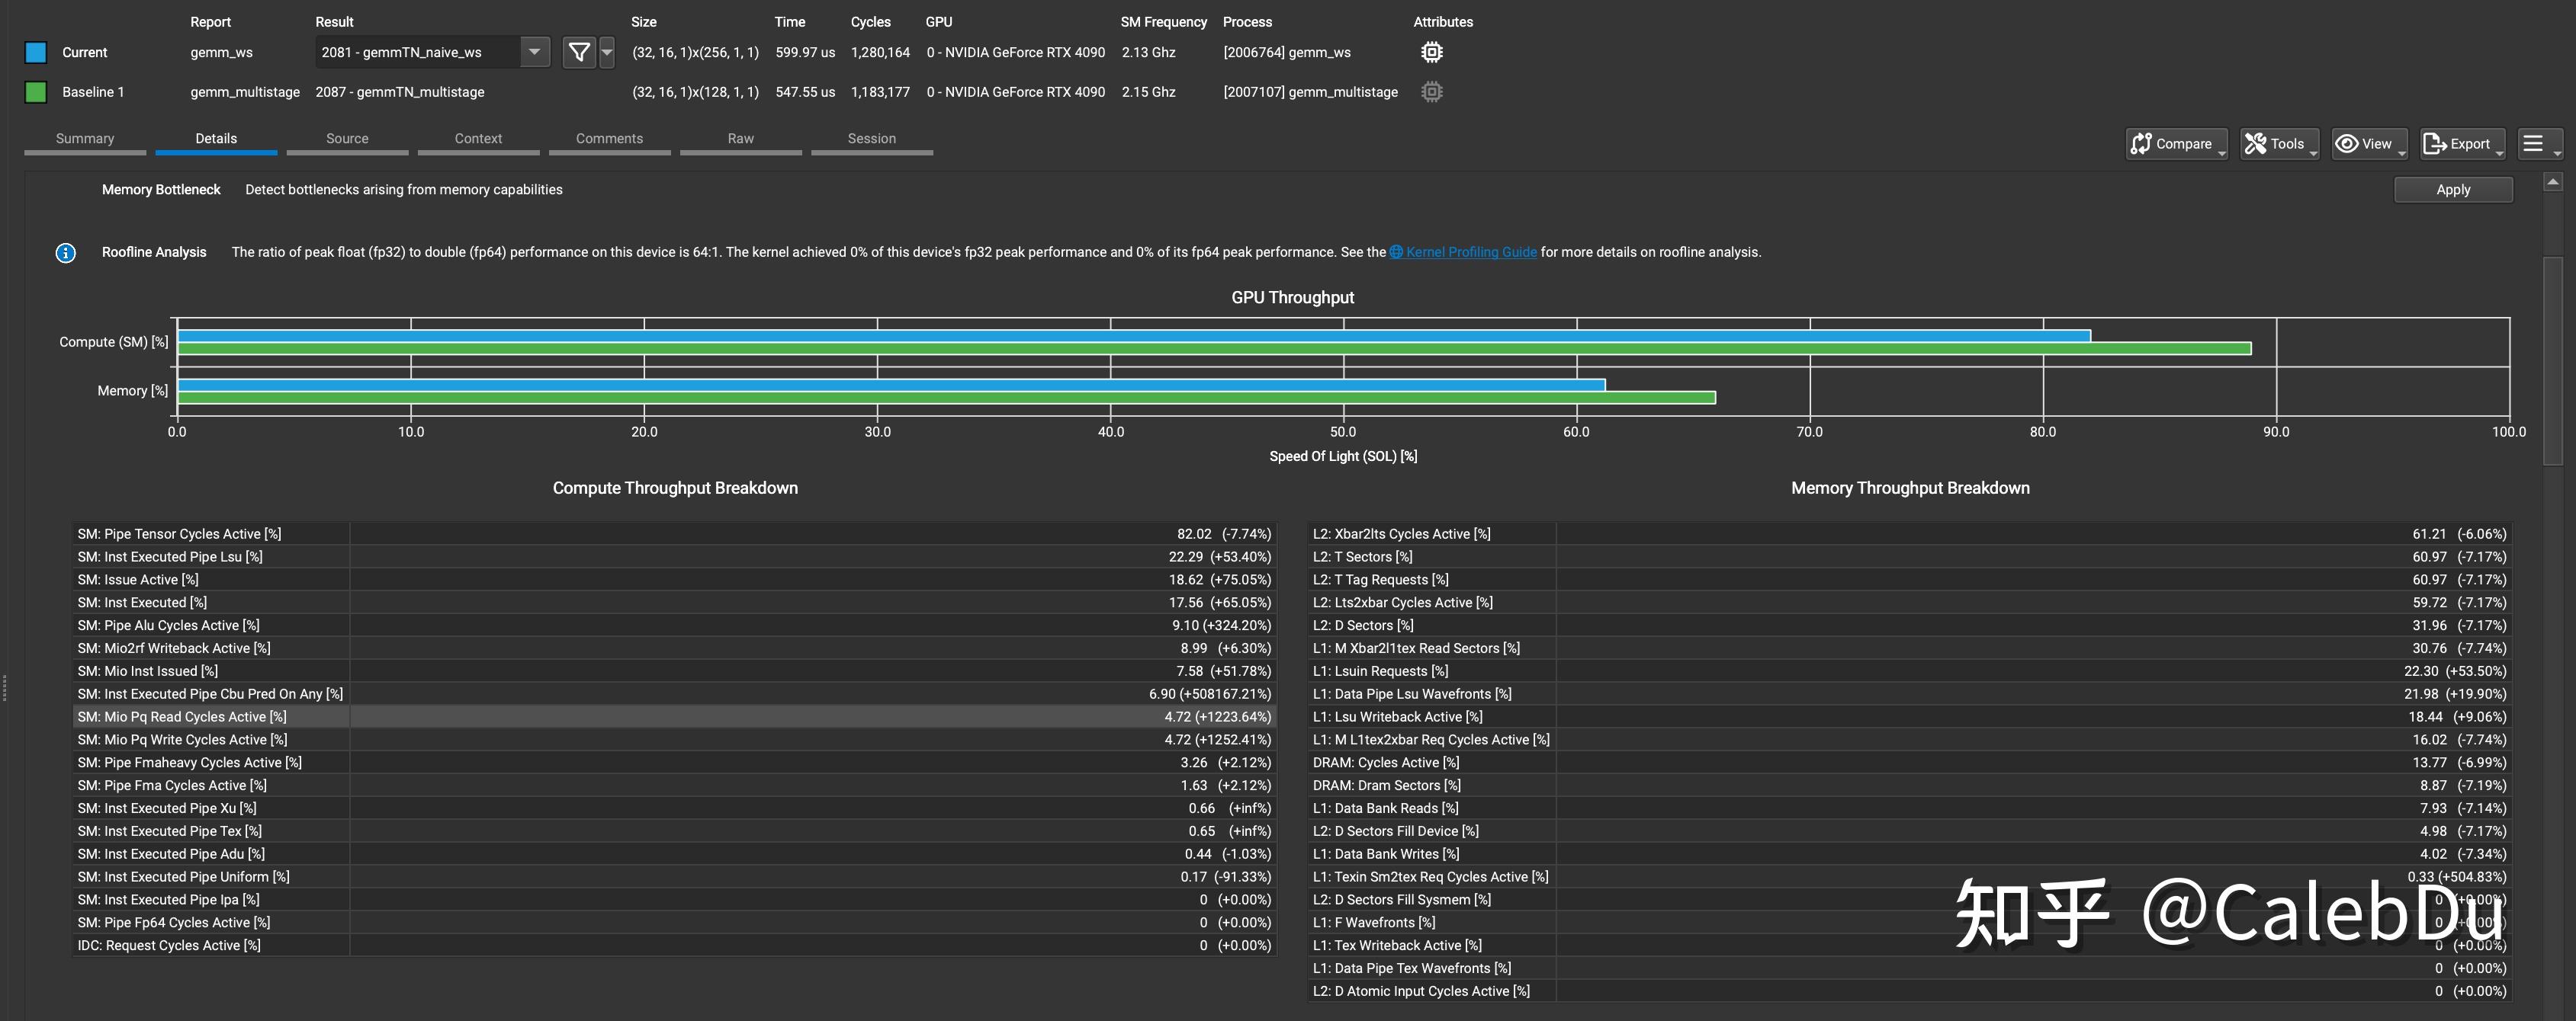Viewport: 2576px width, 1021px height.
Task: Click the Baseline 1 attributes chip icon
Action: (1431, 92)
